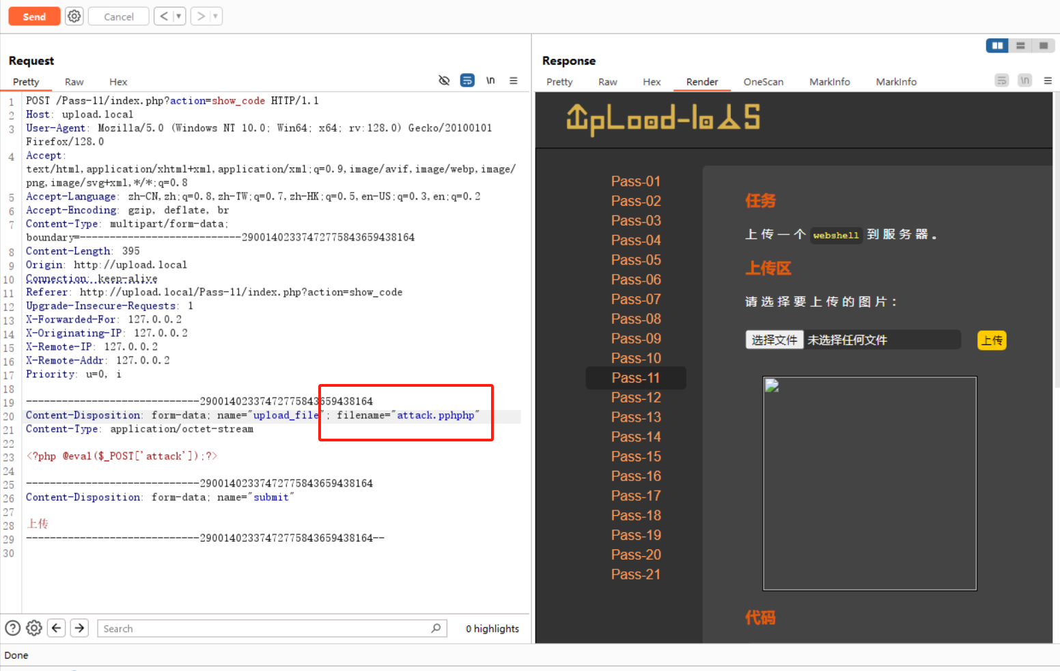Switch Request view to Raw tab
This screenshot has width=1060, height=671.
74,82
